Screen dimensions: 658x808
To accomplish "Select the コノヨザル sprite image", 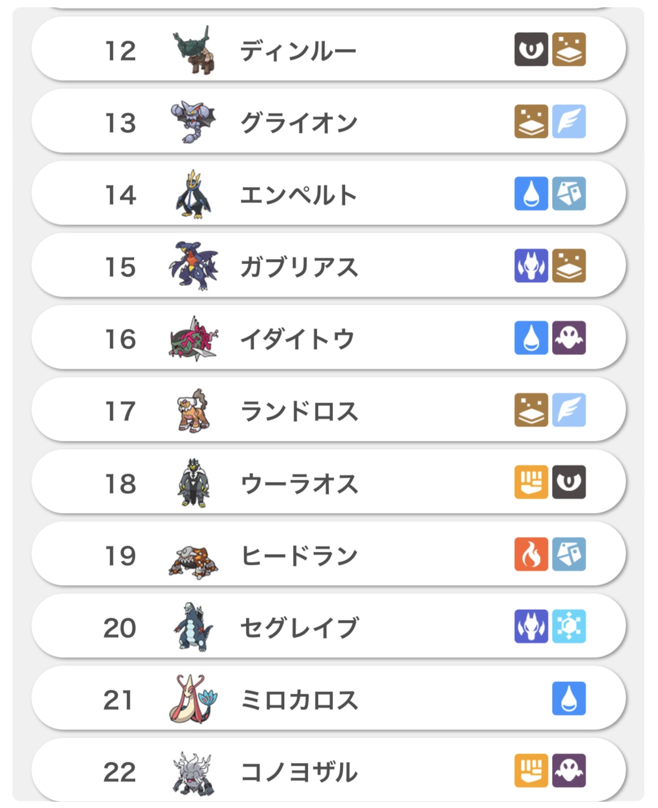I will pyautogui.click(x=194, y=772).
